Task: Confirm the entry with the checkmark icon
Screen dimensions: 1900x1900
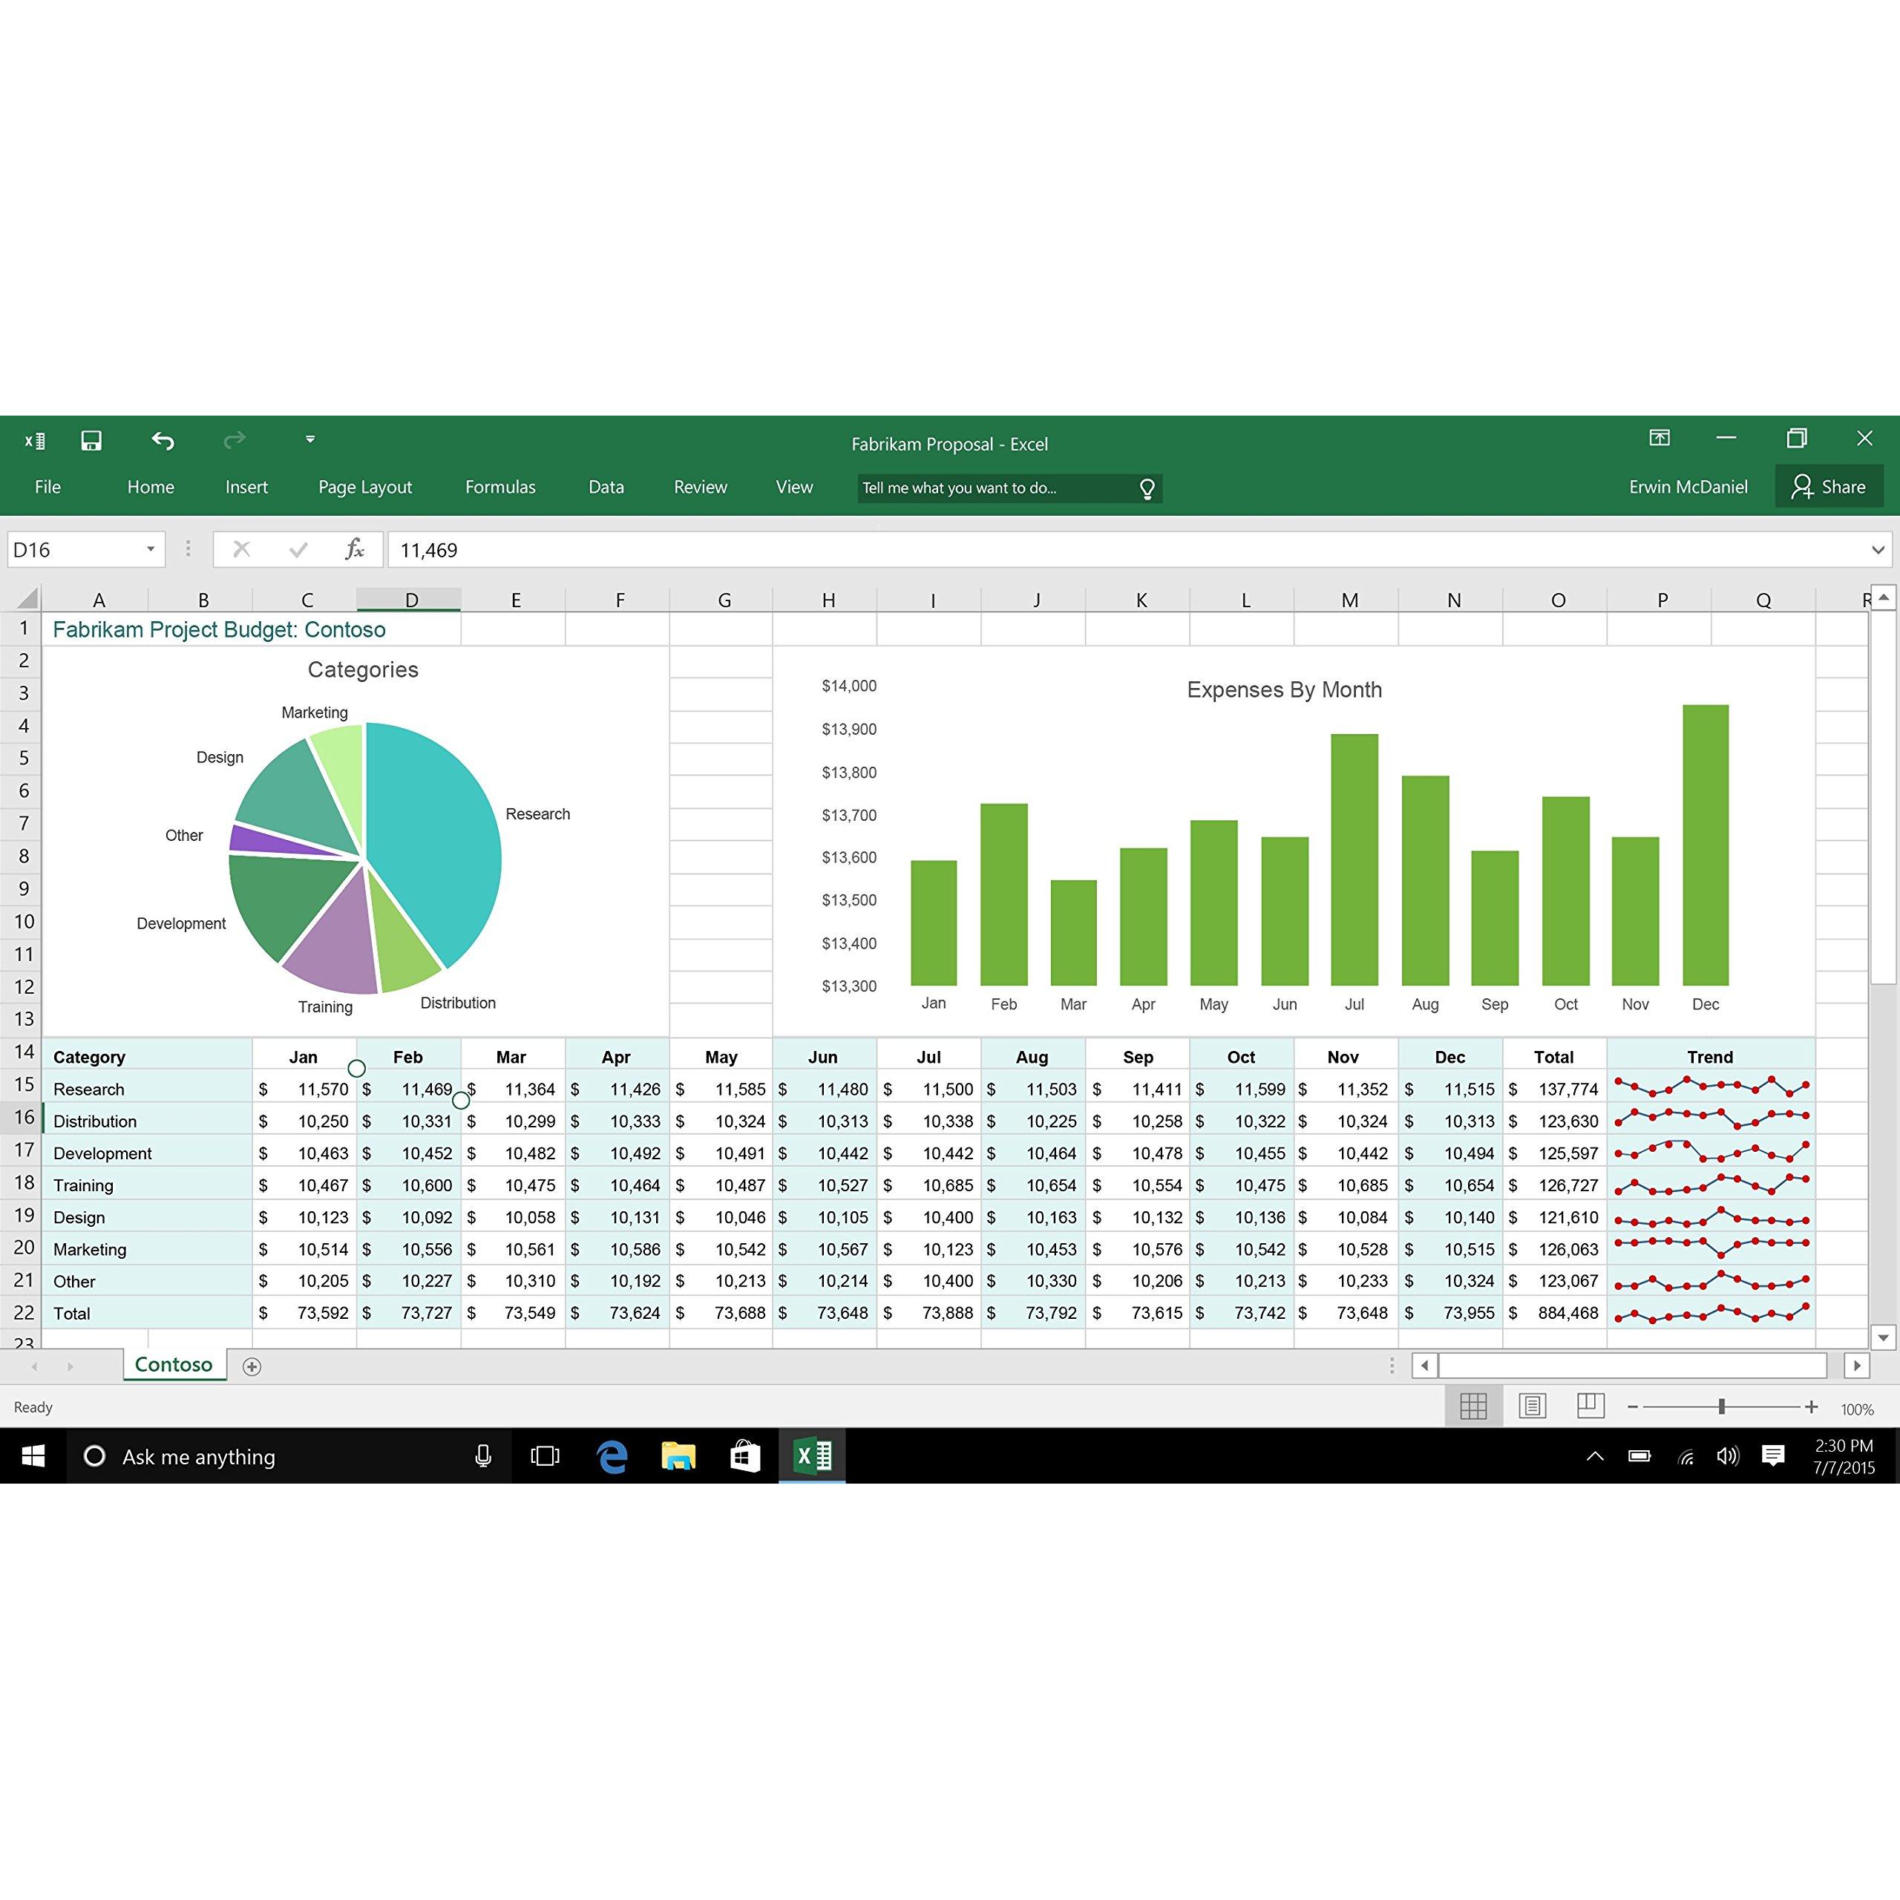Action: (x=299, y=550)
